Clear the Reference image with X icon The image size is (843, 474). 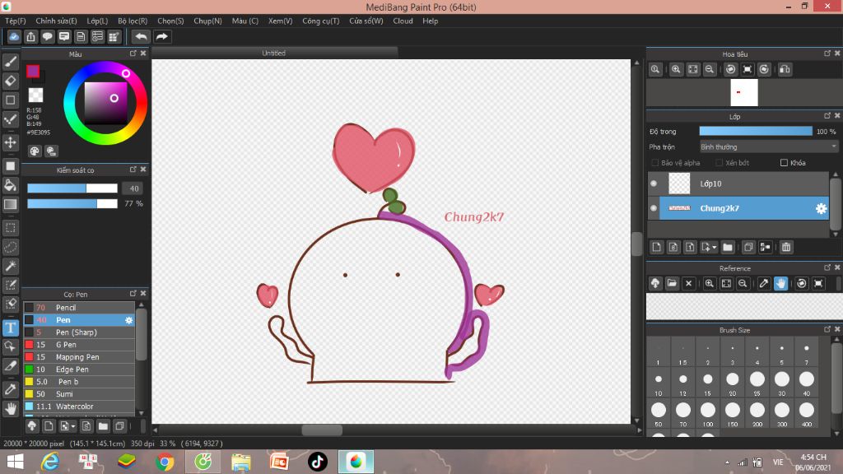click(689, 283)
